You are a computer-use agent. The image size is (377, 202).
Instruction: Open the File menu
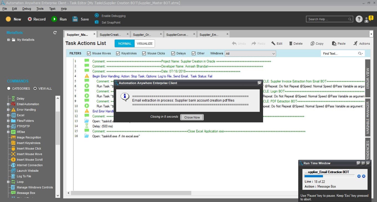tap(5, 9)
